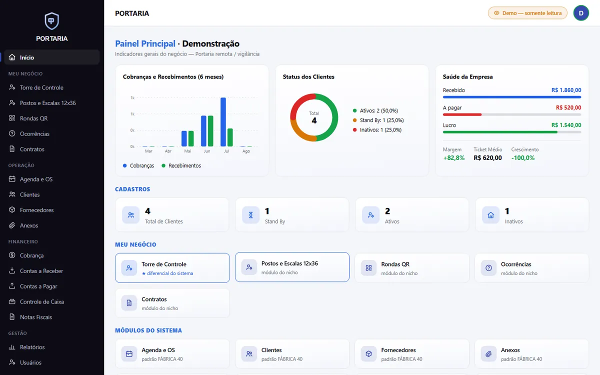Open the Torre de Controle card

[x=172, y=268]
